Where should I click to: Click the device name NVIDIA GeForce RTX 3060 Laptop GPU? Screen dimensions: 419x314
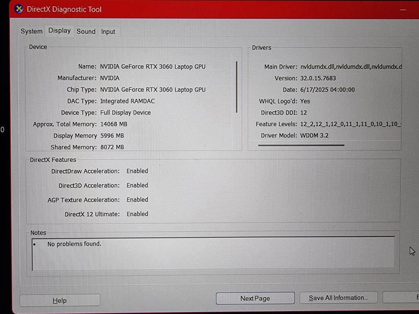[x=153, y=67]
